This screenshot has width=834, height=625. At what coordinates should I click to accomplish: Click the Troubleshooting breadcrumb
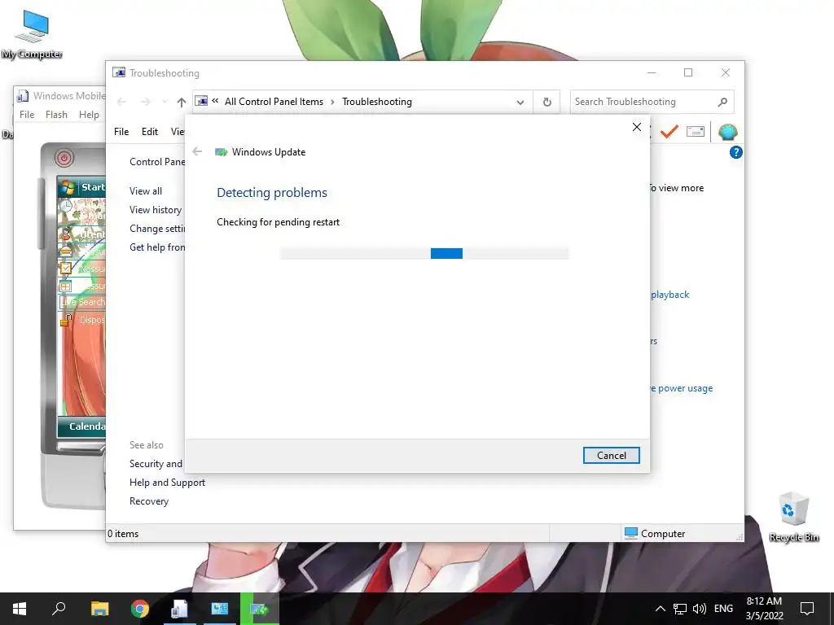(376, 102)
